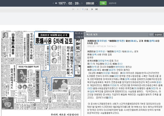This screenshot has height=116, width=164.
Task: Click the 美國務省(미국무성) article title text
Action: [x=123, y=42]
